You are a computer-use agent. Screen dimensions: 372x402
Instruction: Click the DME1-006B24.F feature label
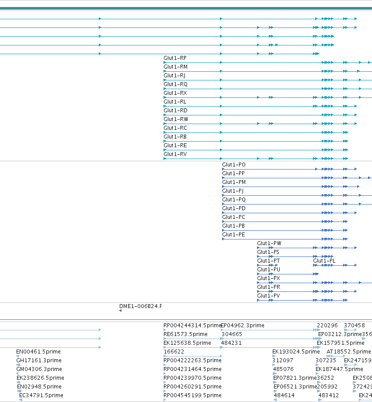coord(141,306)
